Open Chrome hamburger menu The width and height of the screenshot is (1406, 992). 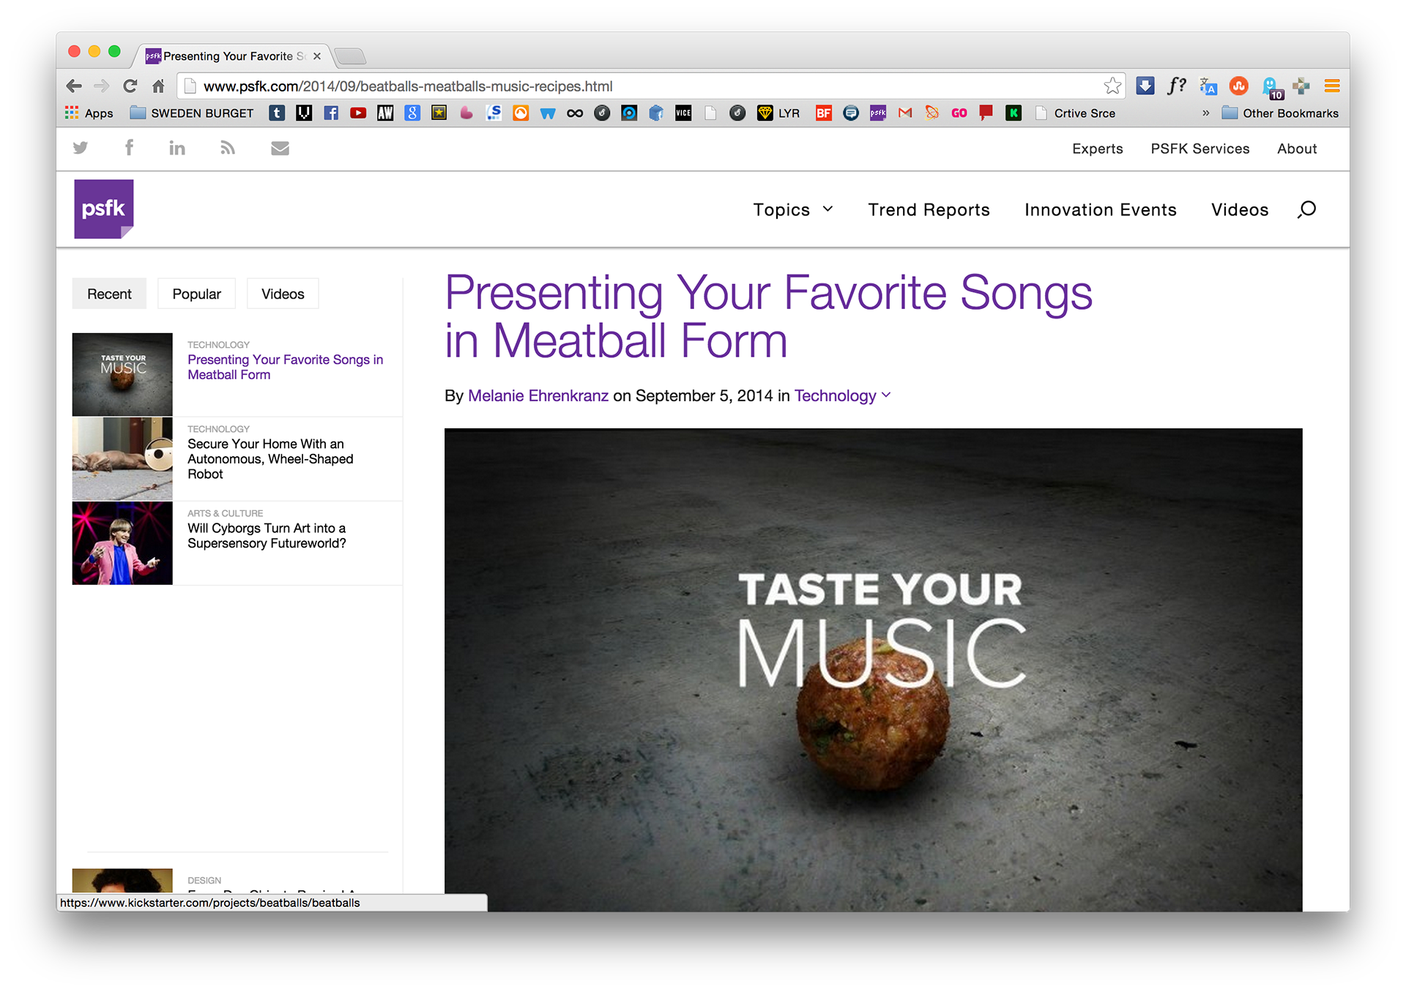tap(1332, 86)
